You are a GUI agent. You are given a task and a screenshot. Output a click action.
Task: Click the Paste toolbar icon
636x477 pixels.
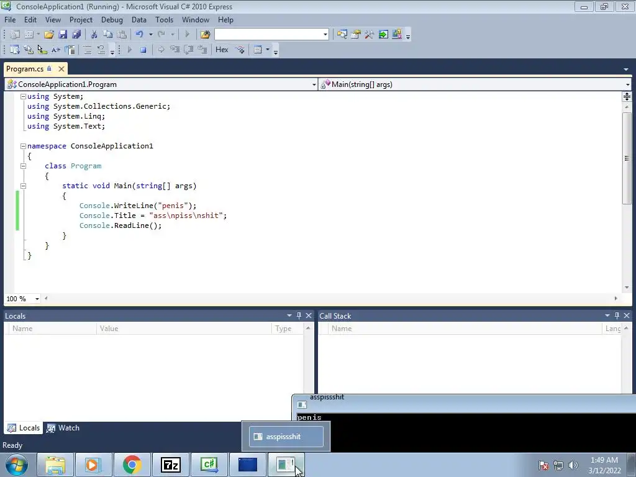click(121, 35)
